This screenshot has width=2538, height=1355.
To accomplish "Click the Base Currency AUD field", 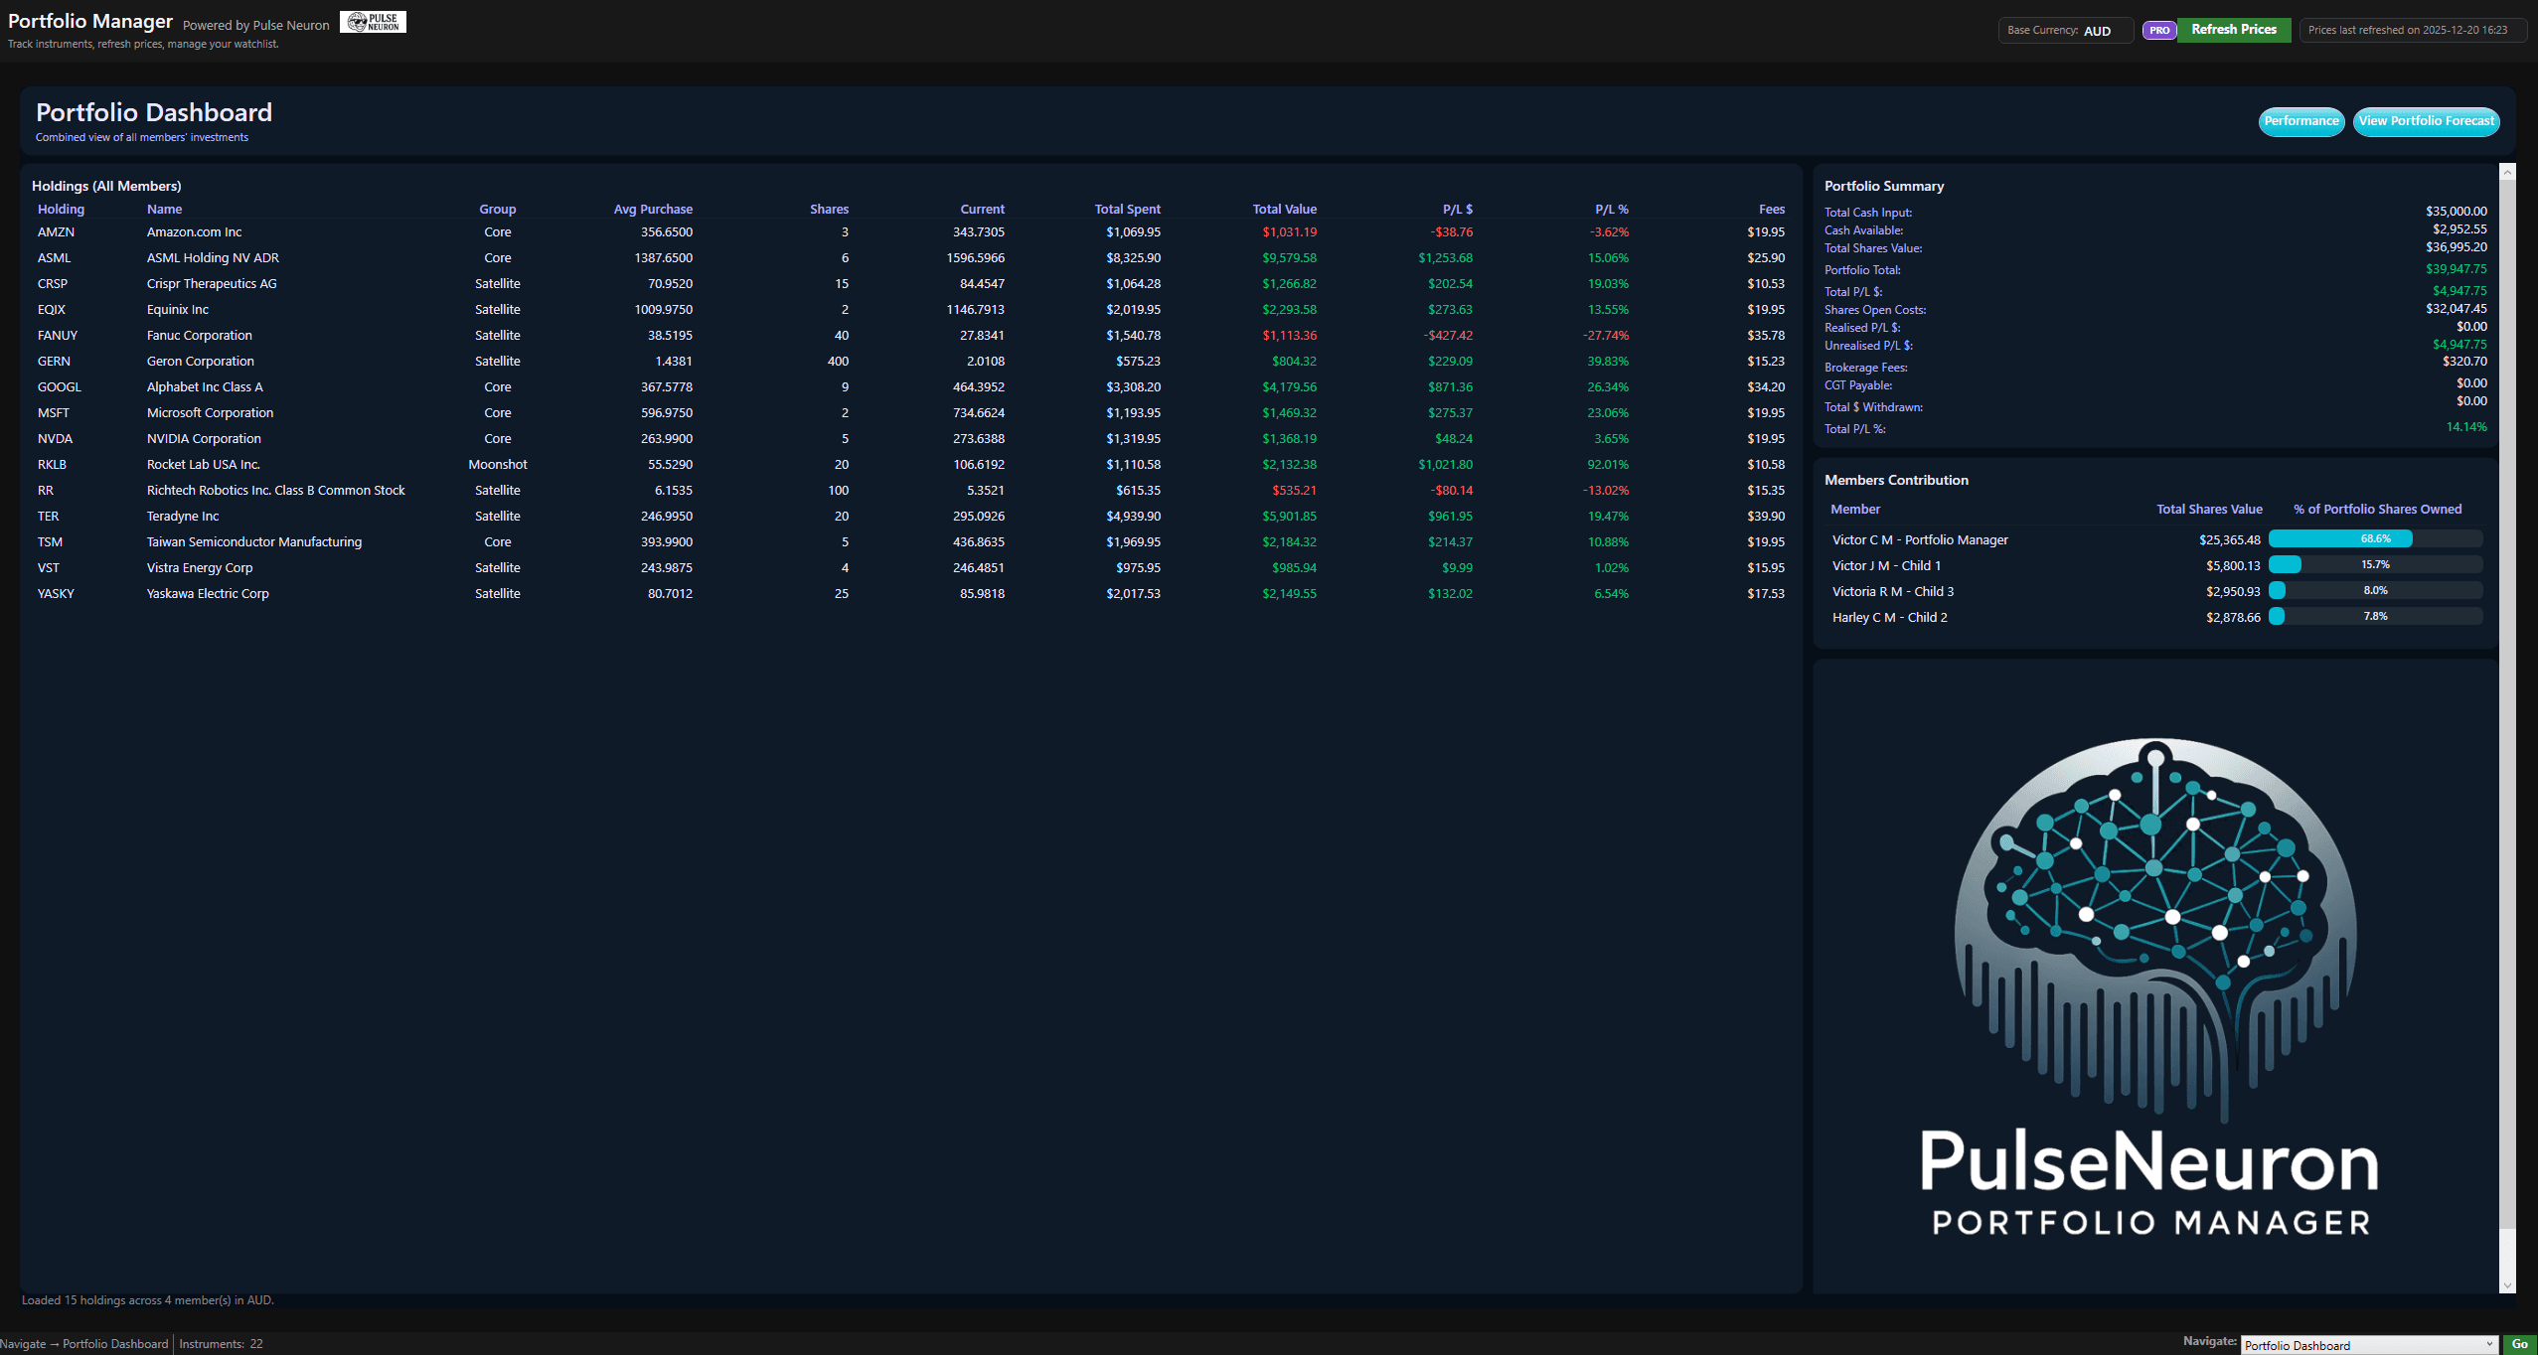I will (x=2065, y=30).
